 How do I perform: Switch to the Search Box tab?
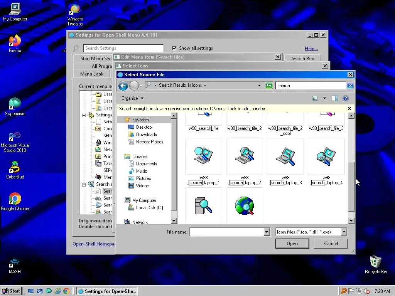coord(302,59)
